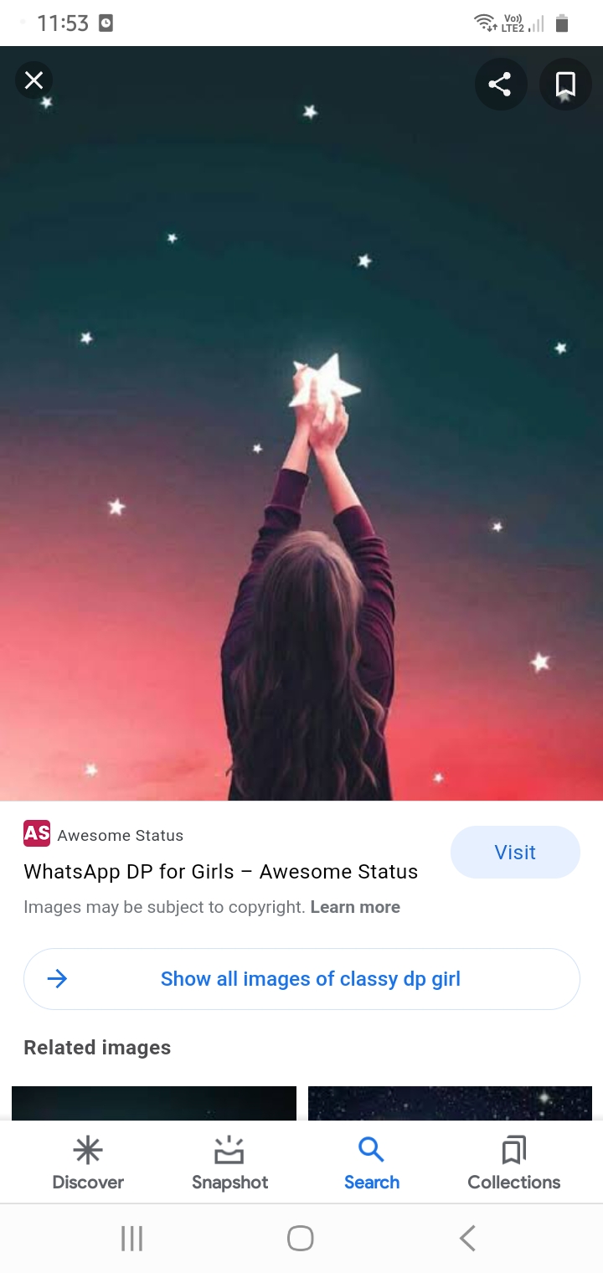Open the second related starry thumbnail
The height and width of the screenshot is (1273, 603).
450,1103
